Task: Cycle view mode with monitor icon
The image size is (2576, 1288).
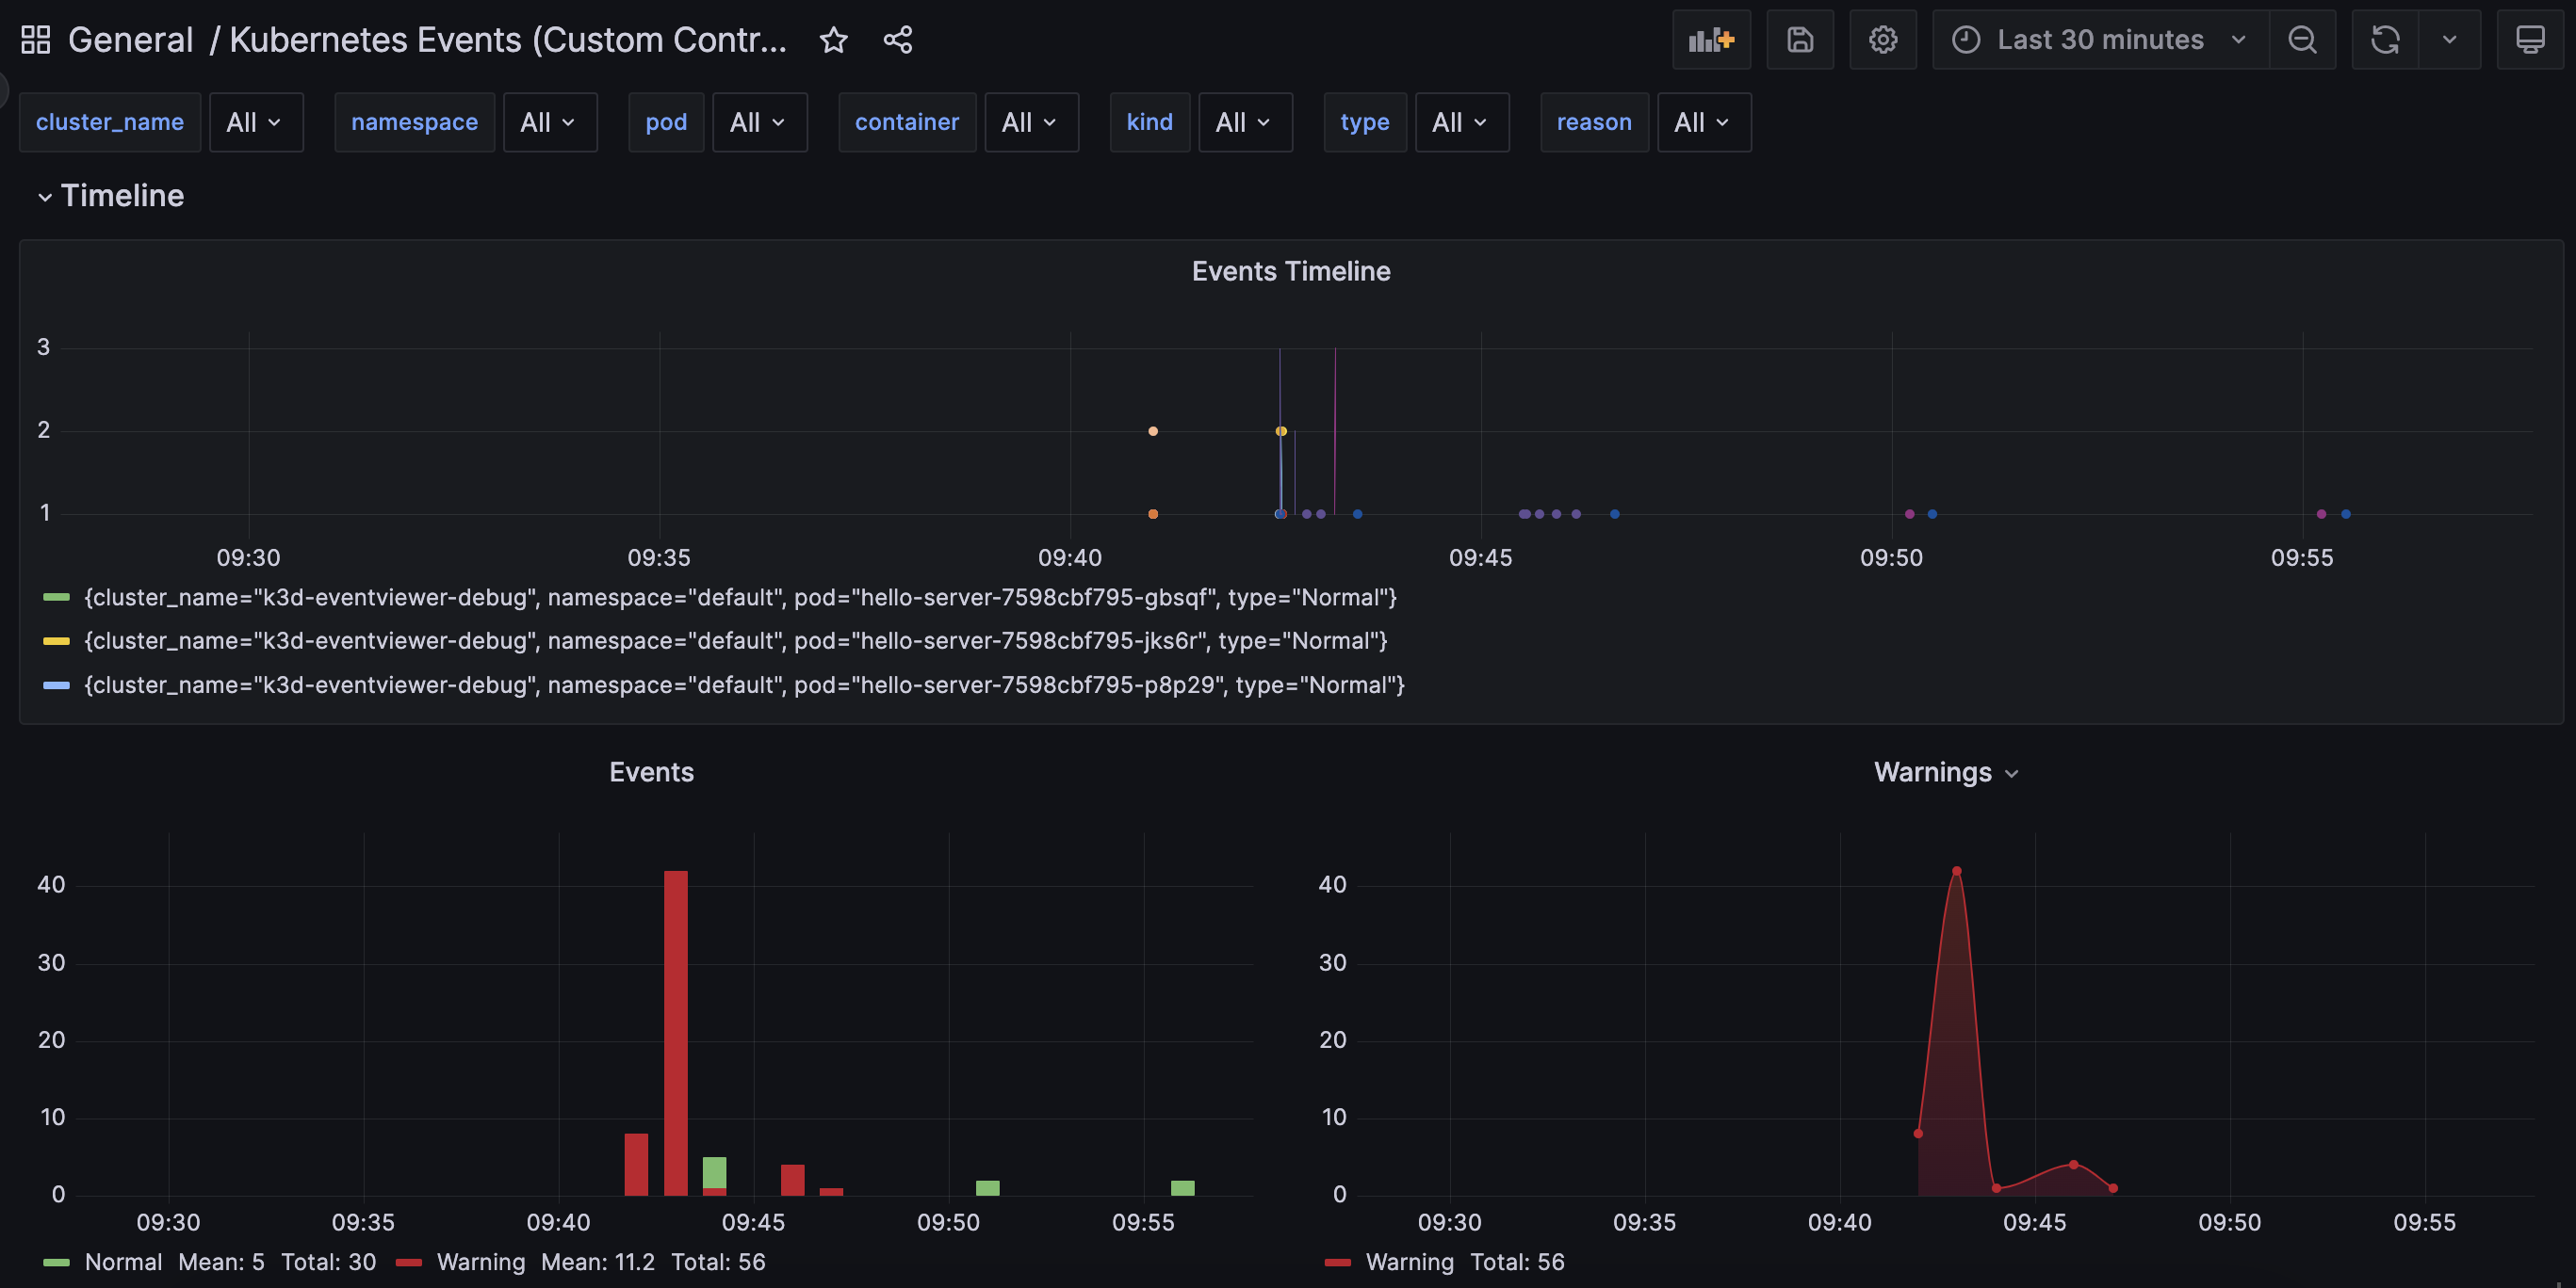Action: 2529,40
